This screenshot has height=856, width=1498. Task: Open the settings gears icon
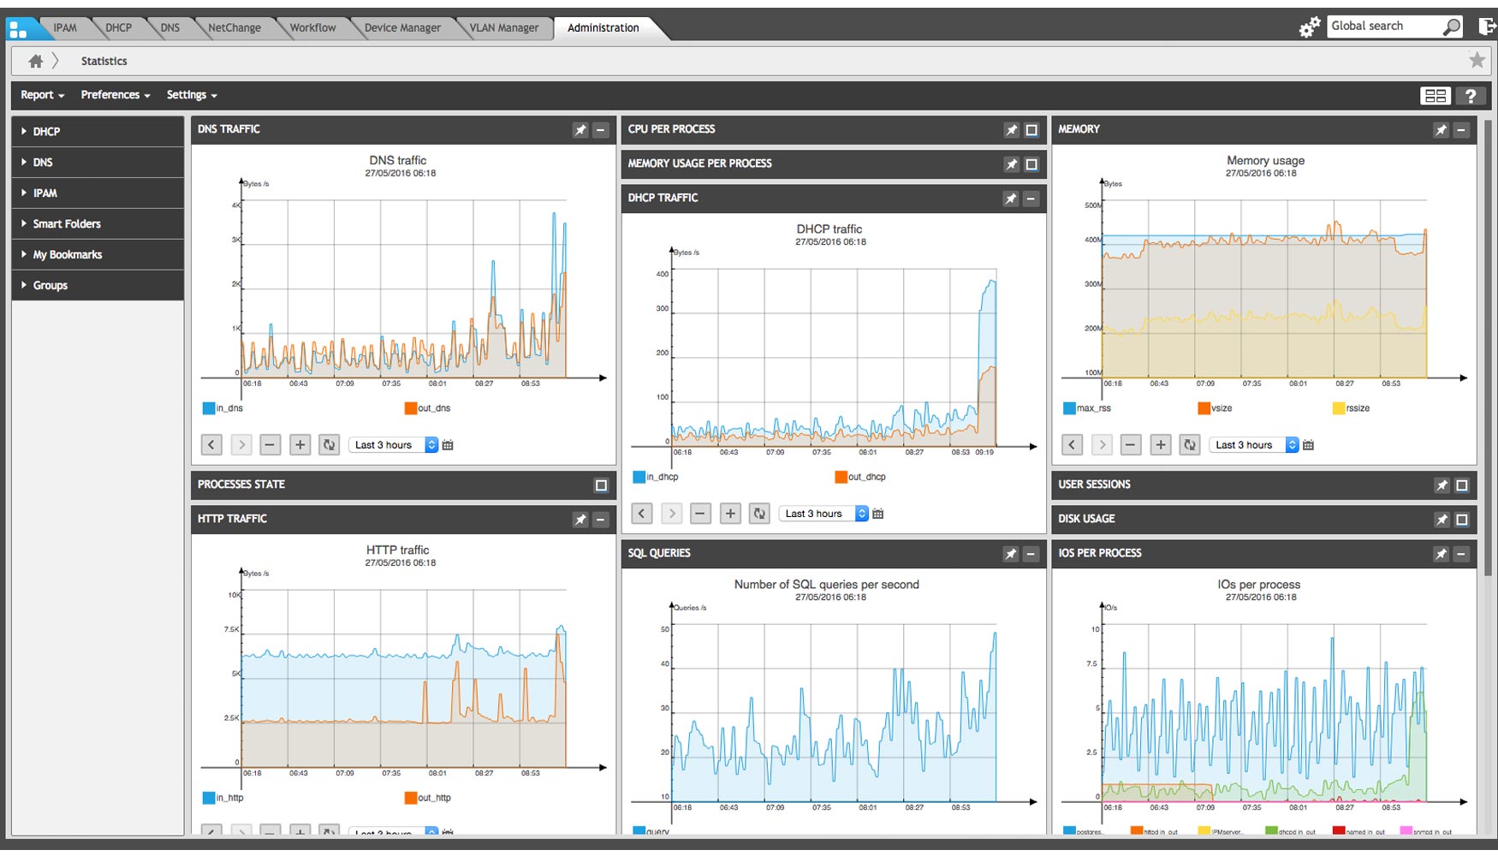point(1309,27)
